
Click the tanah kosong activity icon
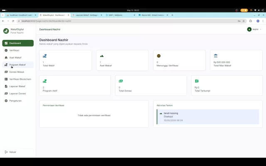[x=161, y=113]
